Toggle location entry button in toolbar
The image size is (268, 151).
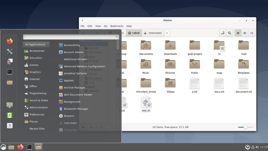(222, 33)
